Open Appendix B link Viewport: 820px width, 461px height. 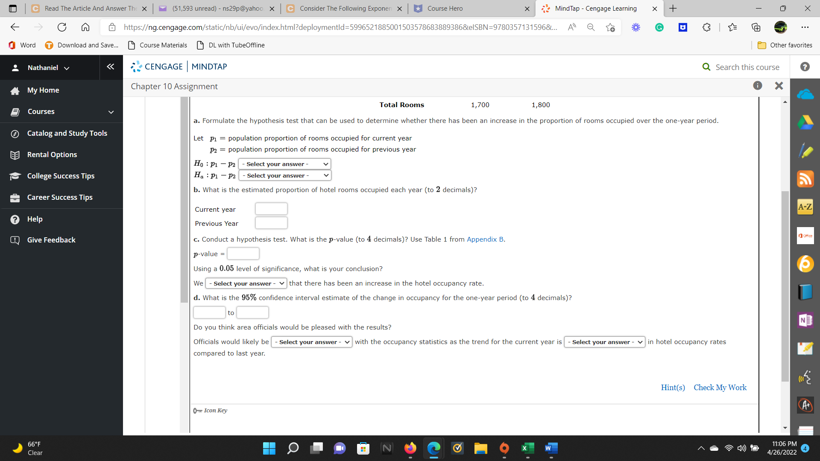tap(484, 239)
